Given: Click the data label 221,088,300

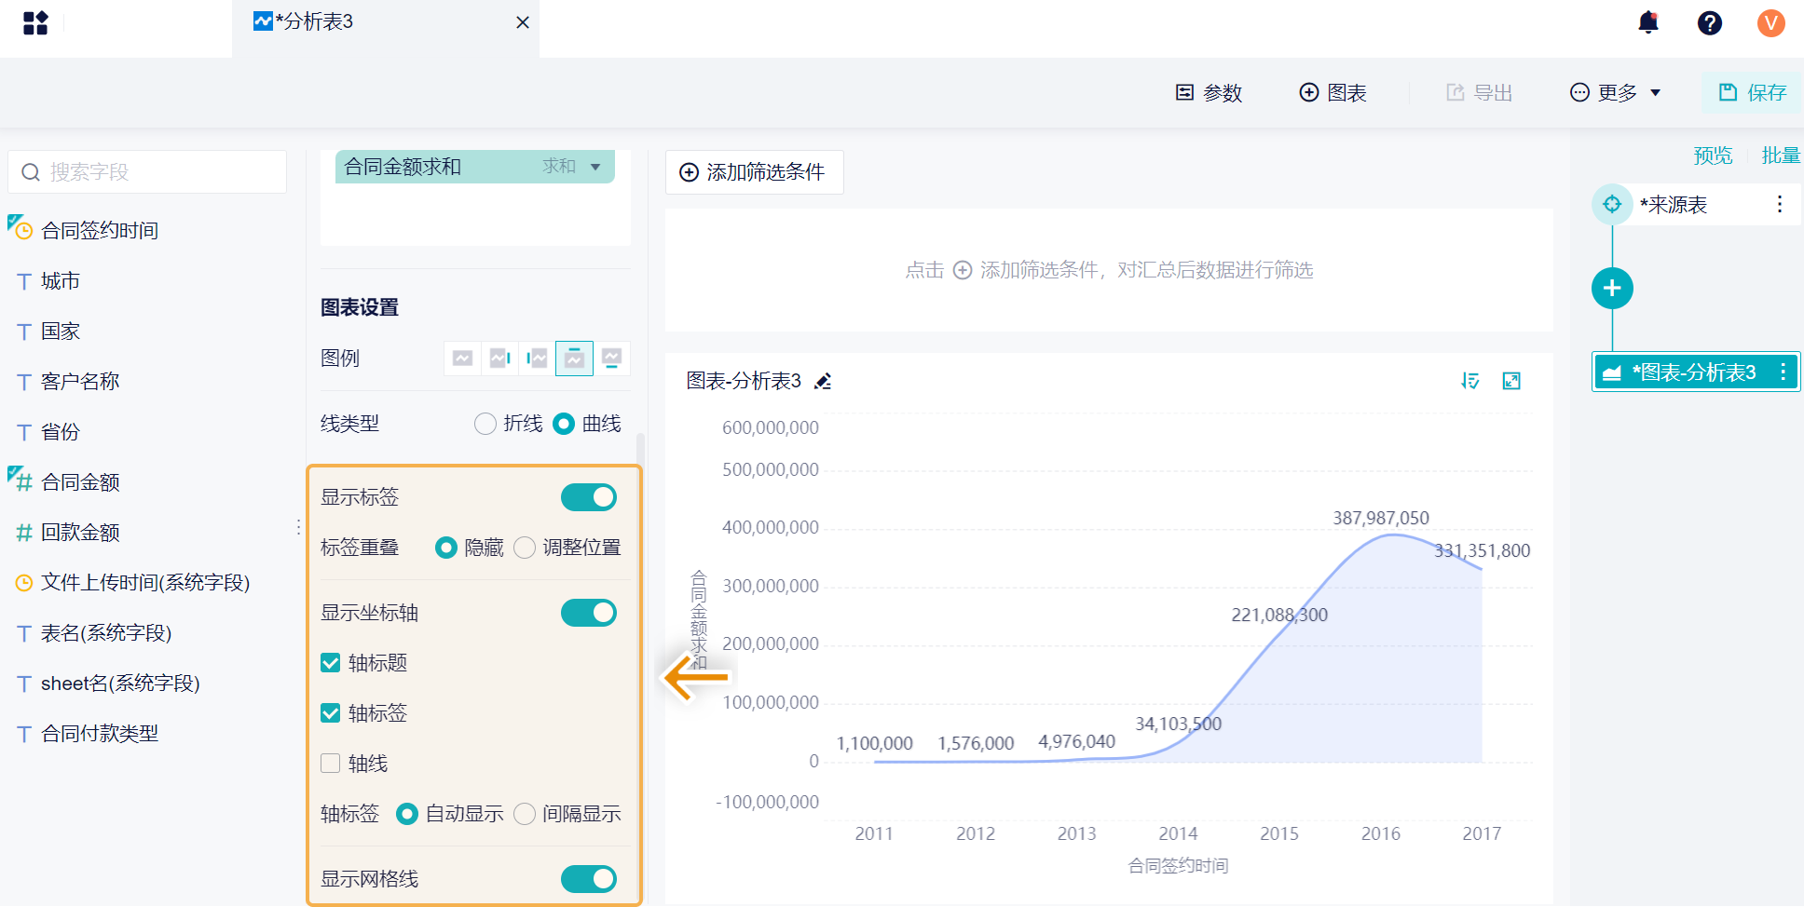Looking at the screenshot, I should [1279, 615].
